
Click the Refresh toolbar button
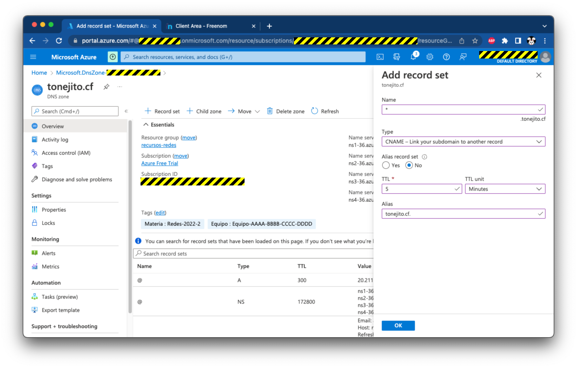pos(325,111)
